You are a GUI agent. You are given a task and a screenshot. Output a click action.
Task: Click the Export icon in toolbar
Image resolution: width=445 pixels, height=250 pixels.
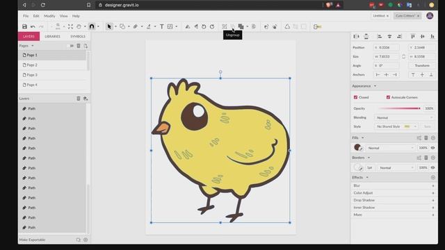click(317, 26)
